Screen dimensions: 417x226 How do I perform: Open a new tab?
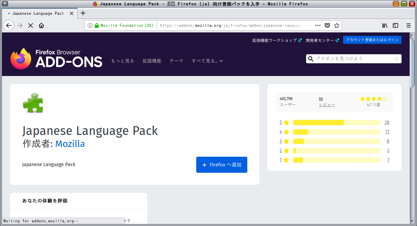[83, 13]
